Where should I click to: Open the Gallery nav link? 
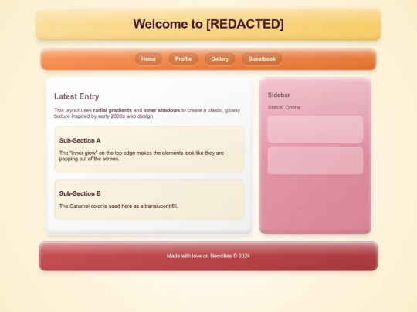click(219, 59)
